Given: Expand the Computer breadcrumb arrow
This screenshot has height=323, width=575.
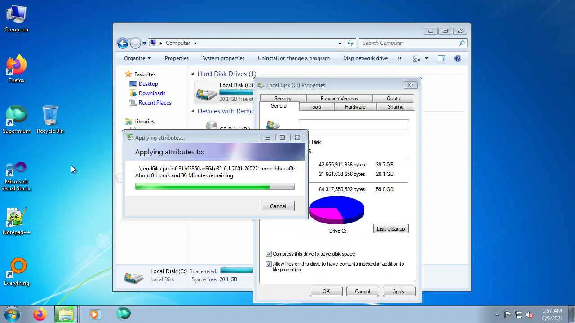Looking at the screenshot, I should click(x=195, y=43).
